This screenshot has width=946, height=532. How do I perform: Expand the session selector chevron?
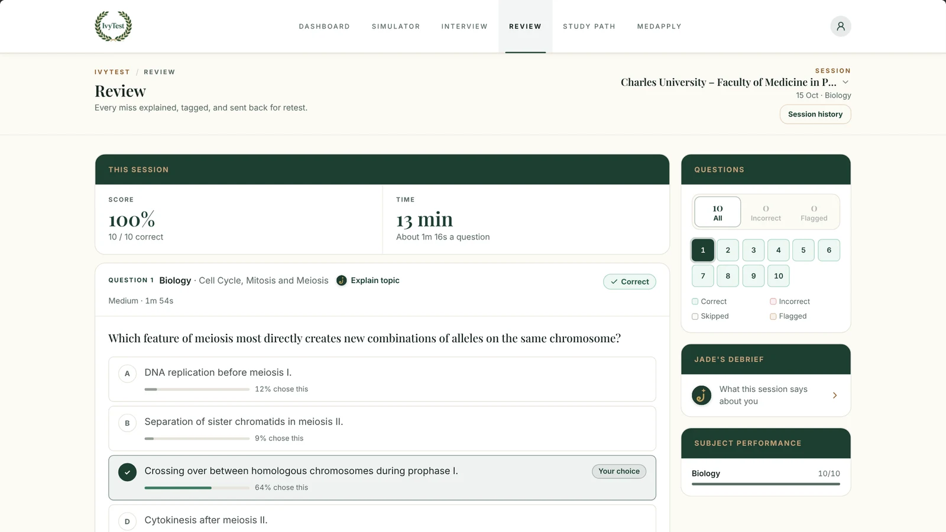click(845, 82)
